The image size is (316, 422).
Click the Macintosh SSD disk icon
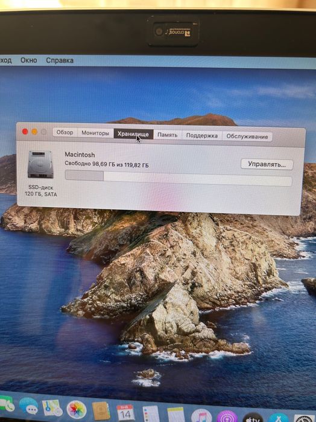click(40, 164)
